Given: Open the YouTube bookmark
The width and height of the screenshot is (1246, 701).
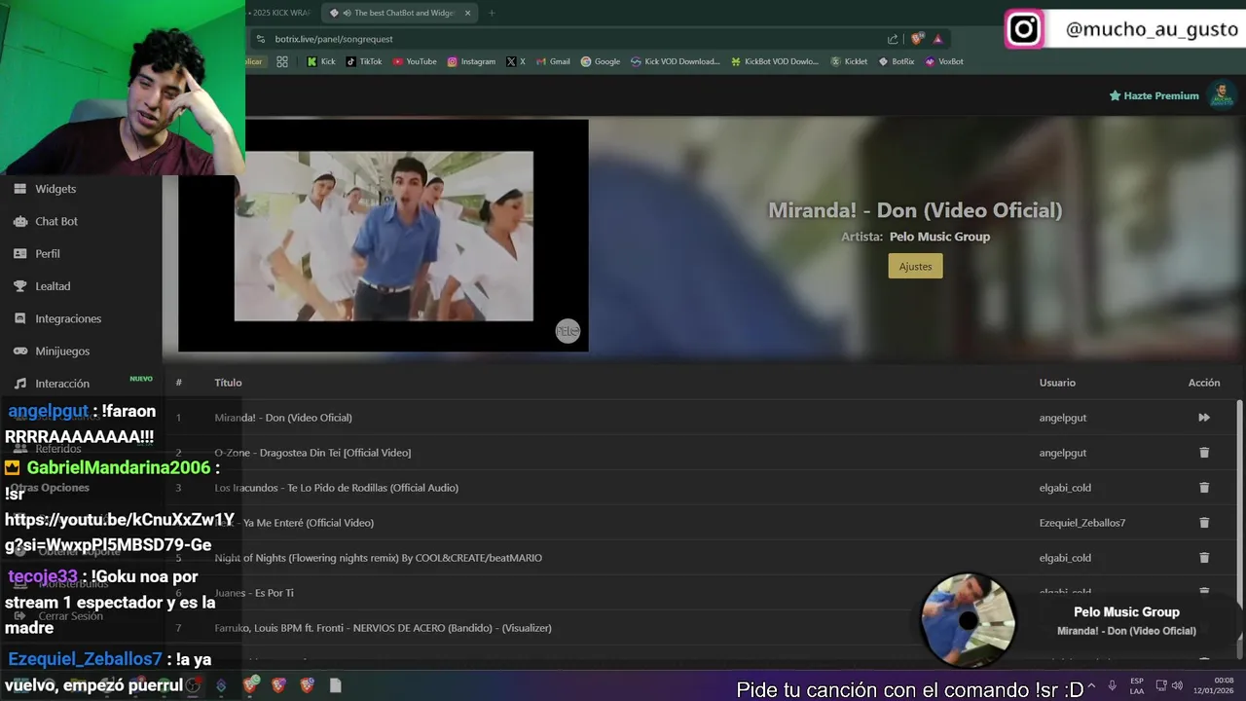Looking at the screenshot, I should point(415,61).
